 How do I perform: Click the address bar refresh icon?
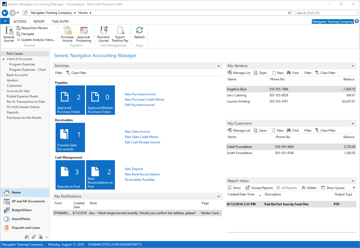(x=289, y=13)
